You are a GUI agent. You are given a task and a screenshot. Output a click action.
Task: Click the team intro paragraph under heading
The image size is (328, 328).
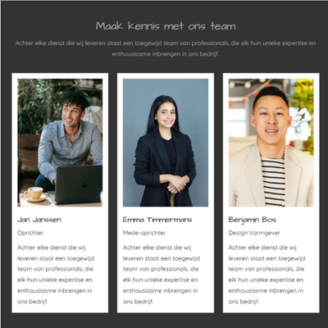(x=166, y=48)
